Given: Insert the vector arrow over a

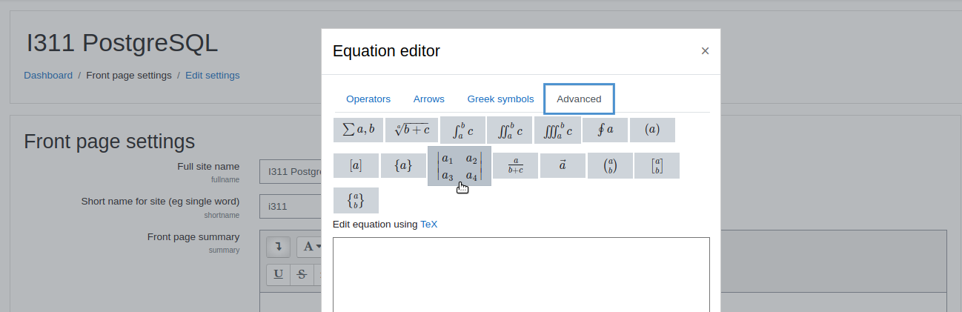Looking at the screenshot, I should click(x=563, y=166).
